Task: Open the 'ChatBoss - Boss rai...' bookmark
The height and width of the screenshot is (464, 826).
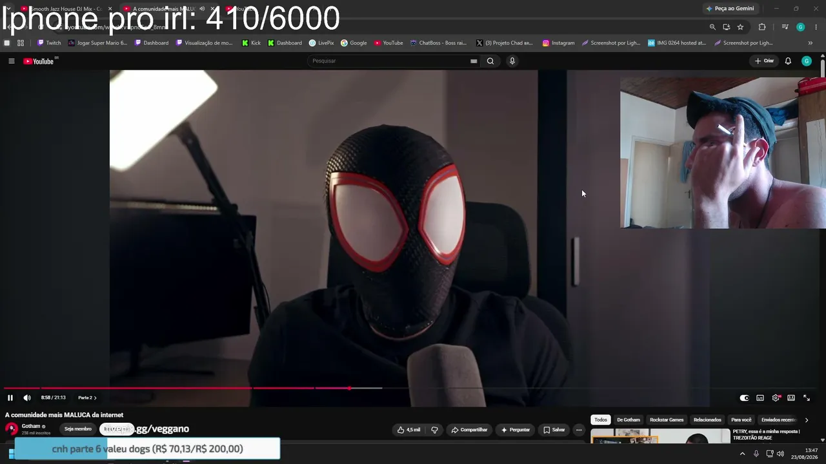Action: pyautogui.click(x=438, y=43)
